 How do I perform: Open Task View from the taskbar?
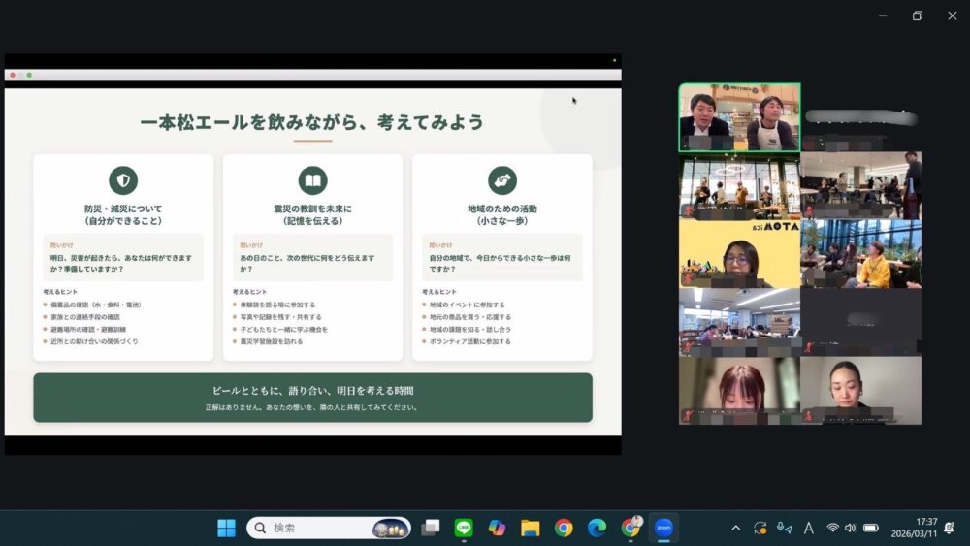(431, 528)
